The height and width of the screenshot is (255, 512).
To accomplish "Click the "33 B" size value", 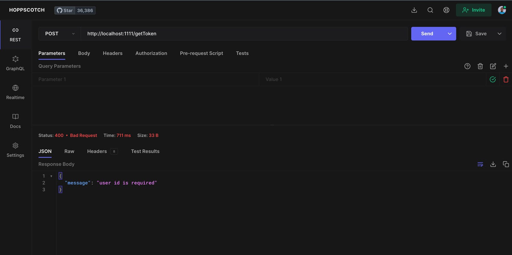I will point(154,135).
